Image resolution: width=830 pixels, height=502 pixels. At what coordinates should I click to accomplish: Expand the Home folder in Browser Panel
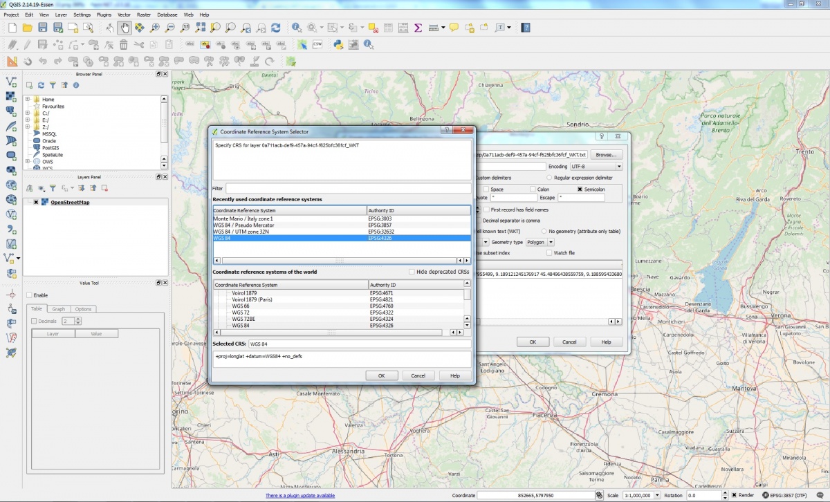(x=28, y=100)
